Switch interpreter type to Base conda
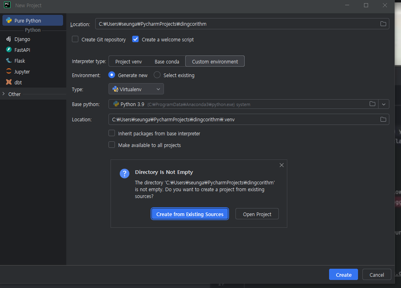Image resolution: width=401 pixels, height=288 pixels. pos(167,61)
